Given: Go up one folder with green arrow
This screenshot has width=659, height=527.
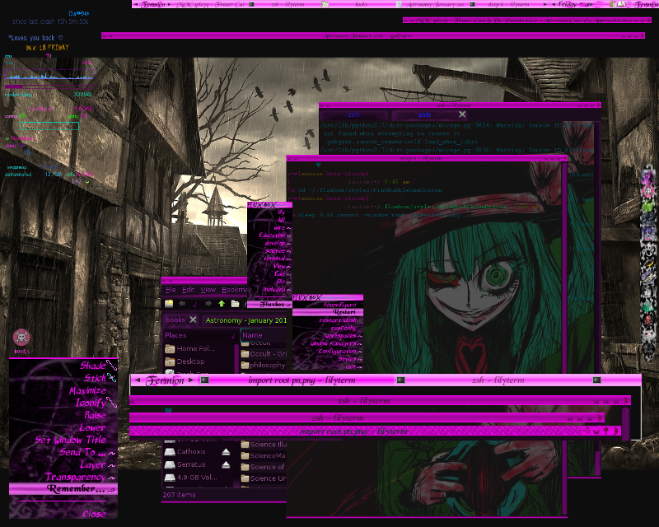Looking at the screenshot, I should pos(222,303).
